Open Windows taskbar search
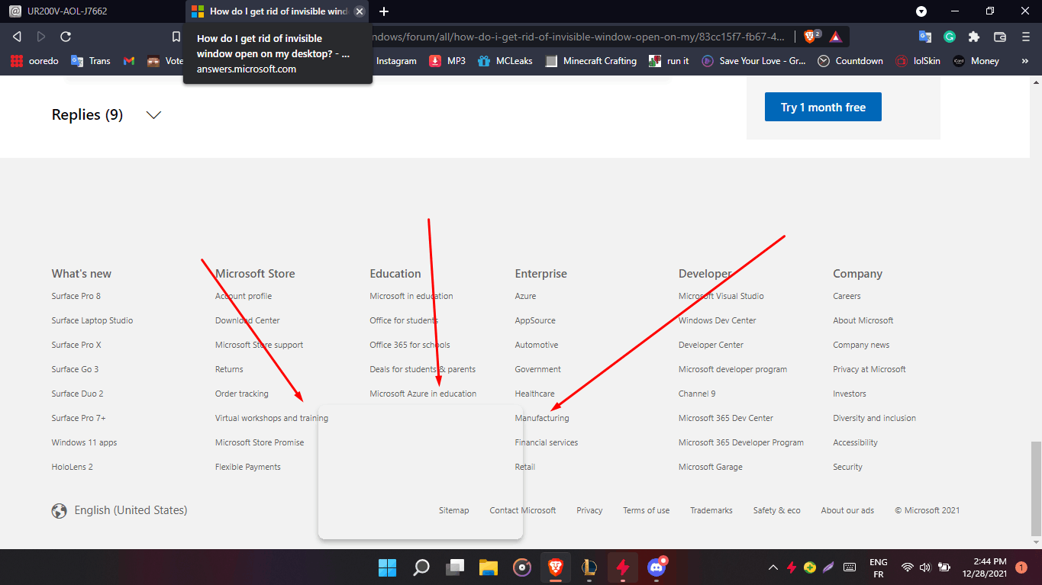This screenshot has width=1042, height=585. point(421,567)
